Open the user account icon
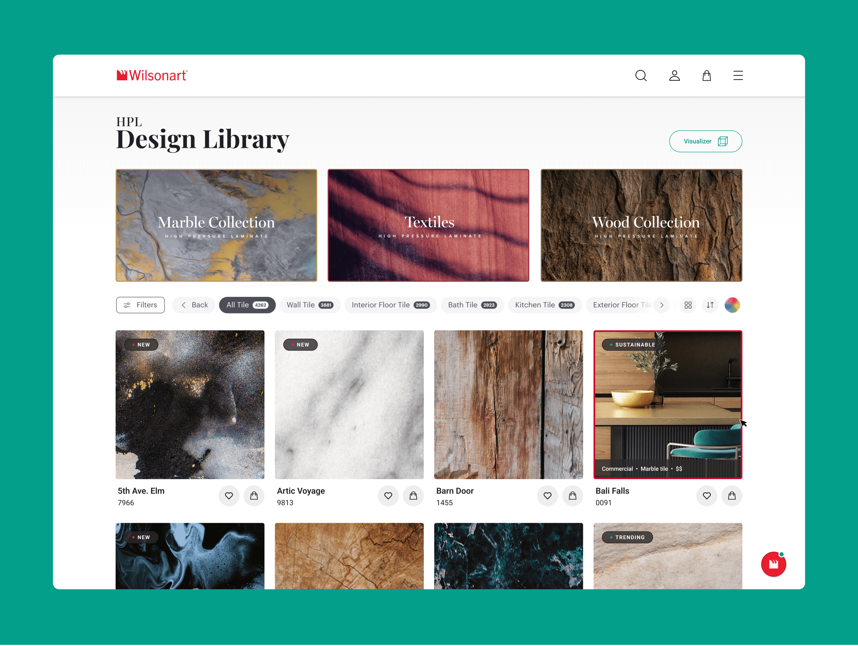The width and height of the screenshot is (858, 646). 674,76
